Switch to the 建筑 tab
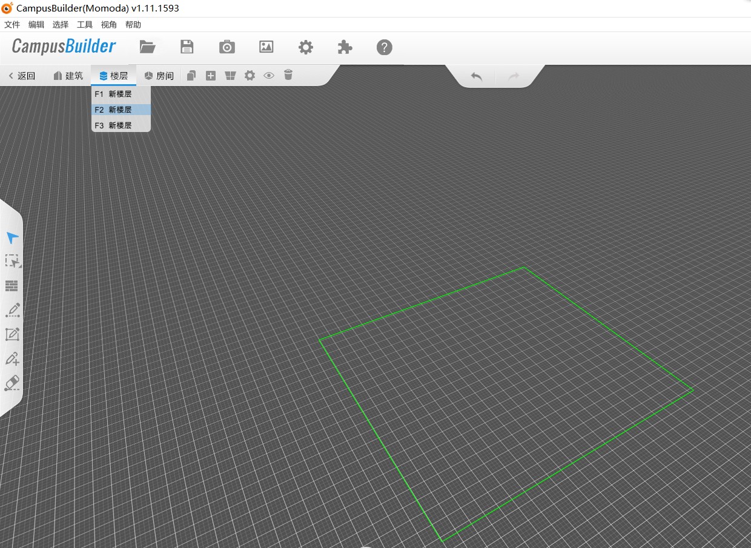Image resolution: width=751 pixels, height=548 pixels. pyautogui.click(x=68, y=76)
